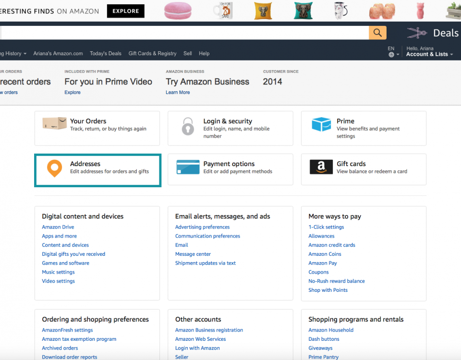The image size is (461, 360).
Task: Open Communication preferences link
Action: pyautogui.click(x=207, y=236)
